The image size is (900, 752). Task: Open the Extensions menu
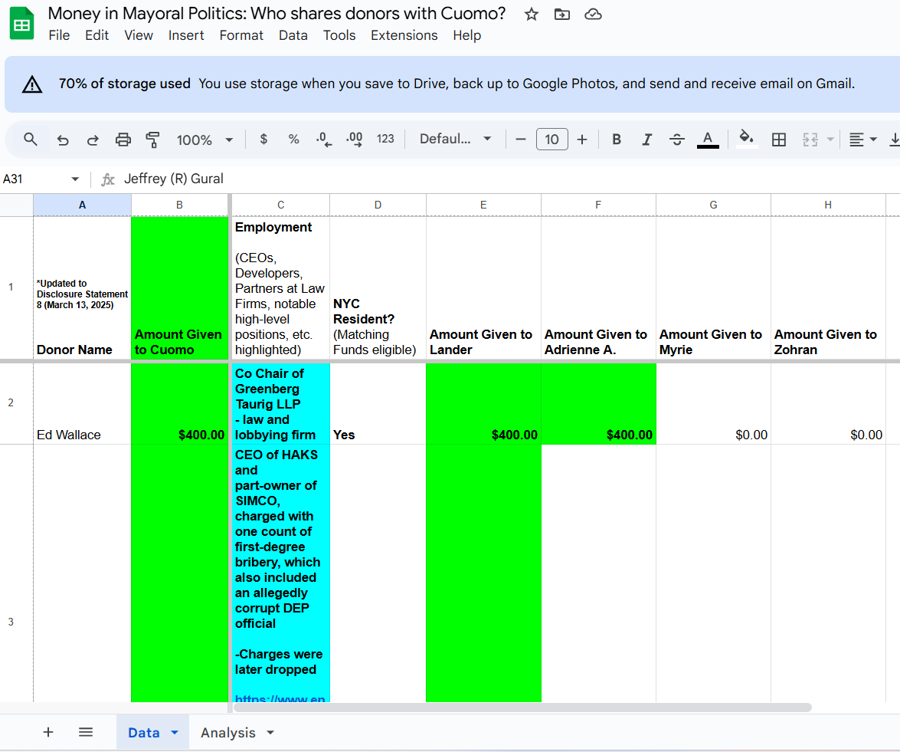[404, 35]
